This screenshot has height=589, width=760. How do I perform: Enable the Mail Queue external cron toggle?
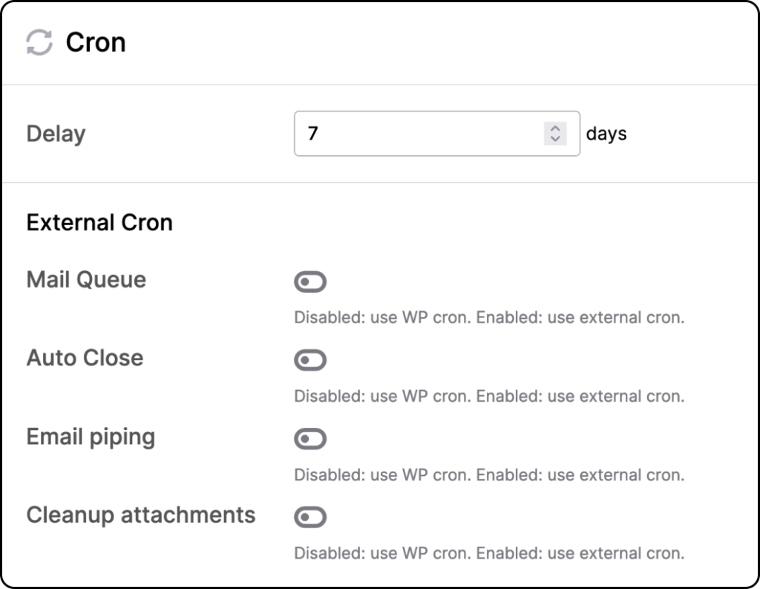pyautogui.click(x=310, y=282)
